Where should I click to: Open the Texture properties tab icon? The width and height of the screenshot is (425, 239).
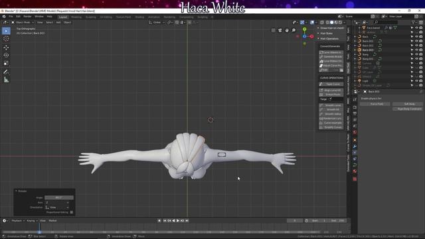[x=355, y=179]
